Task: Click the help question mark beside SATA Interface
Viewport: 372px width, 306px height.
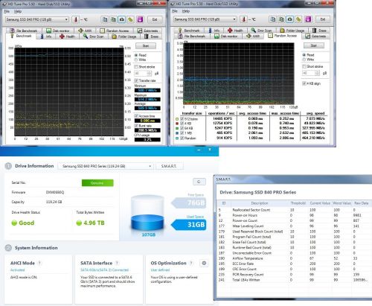Action: coord(117,263)
